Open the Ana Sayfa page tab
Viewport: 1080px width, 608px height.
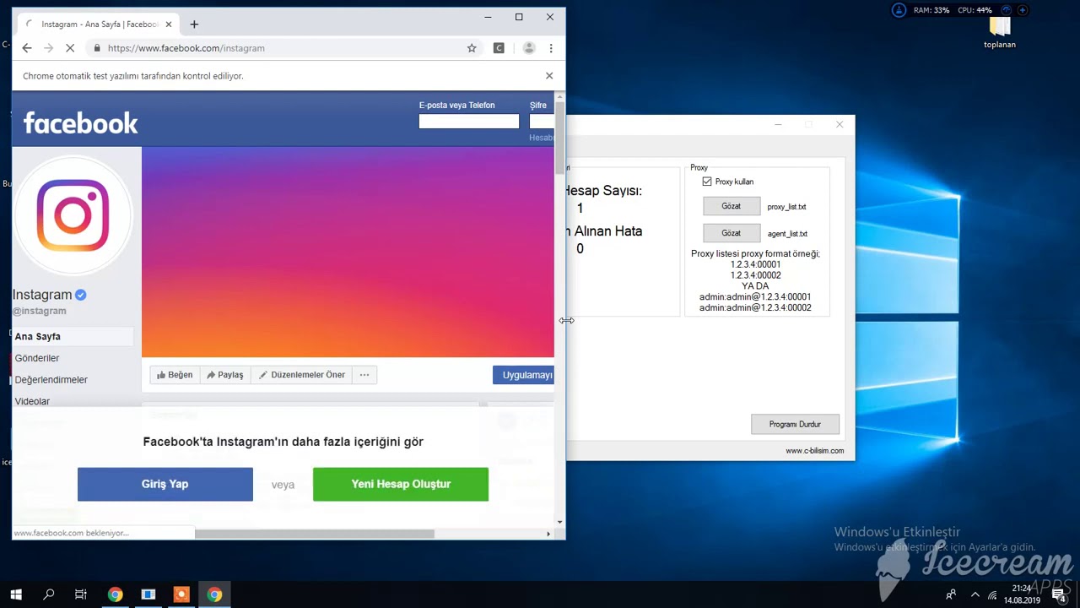(73, 336)
